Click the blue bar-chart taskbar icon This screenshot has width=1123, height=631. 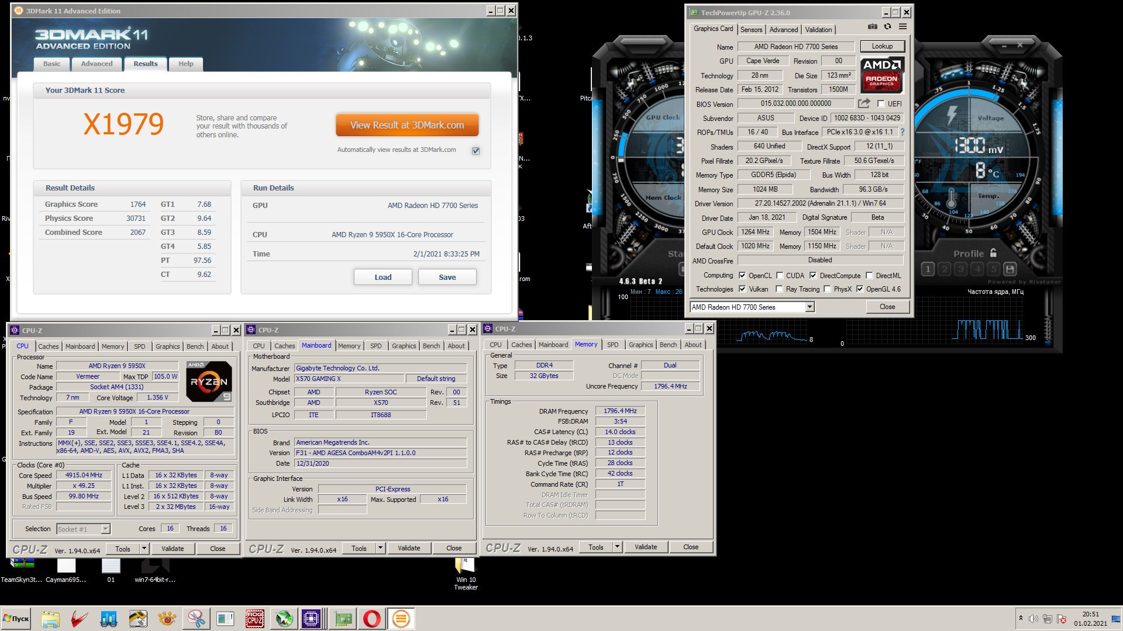coord(108,619)
